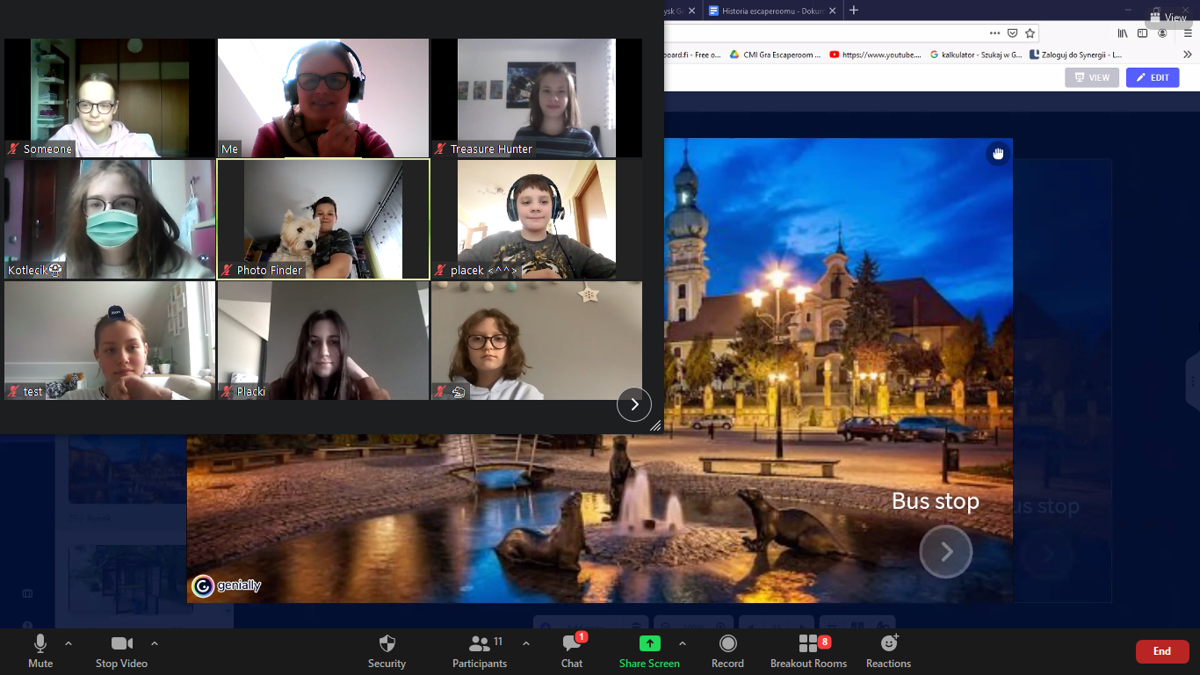This screenshot has height=675, width=1200.
Task: Expand share options arrow beside Share Screen
Action: [683, 643]
